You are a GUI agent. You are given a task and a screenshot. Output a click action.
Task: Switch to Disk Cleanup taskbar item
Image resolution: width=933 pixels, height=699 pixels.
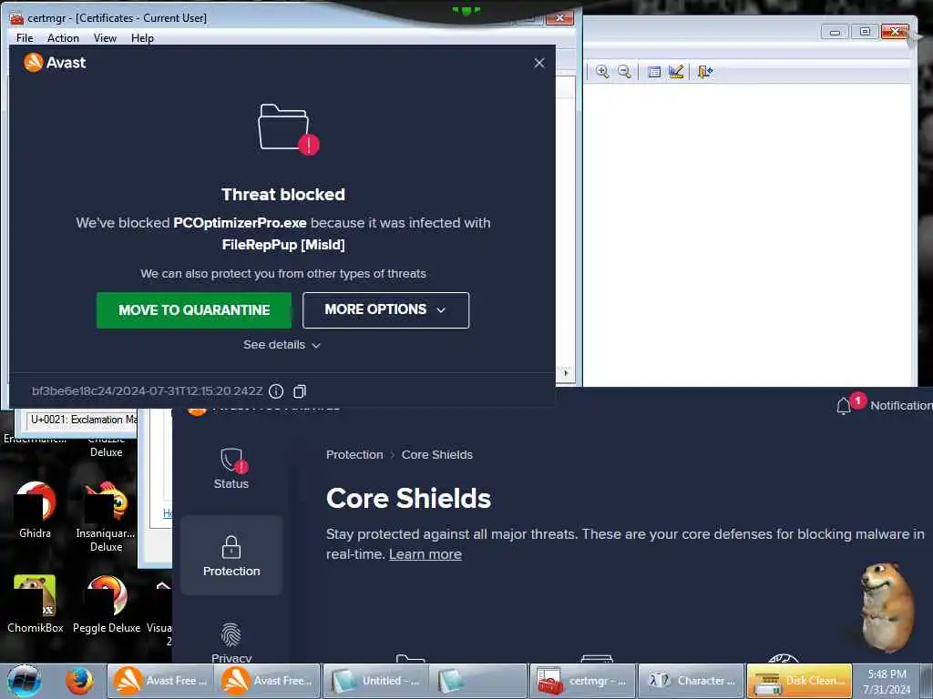click(799, 681)
